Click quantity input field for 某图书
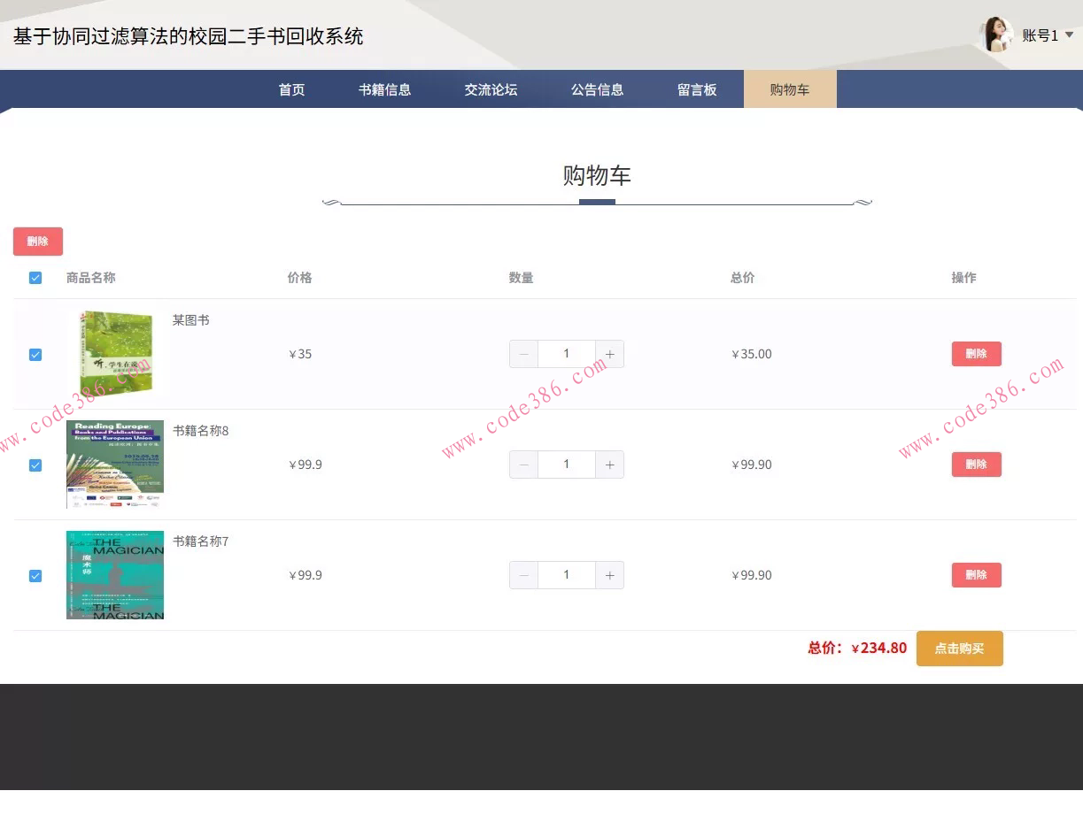The height and width of the screenshot is (814, 1083). 567,354
